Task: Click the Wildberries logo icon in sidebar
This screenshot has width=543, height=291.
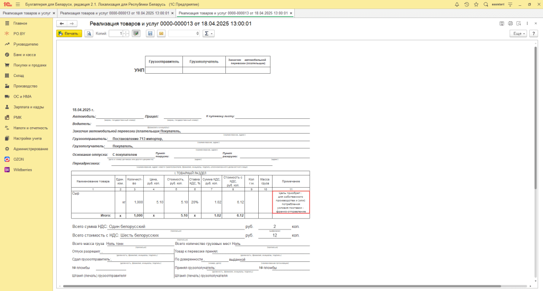Action: point(7,170)
